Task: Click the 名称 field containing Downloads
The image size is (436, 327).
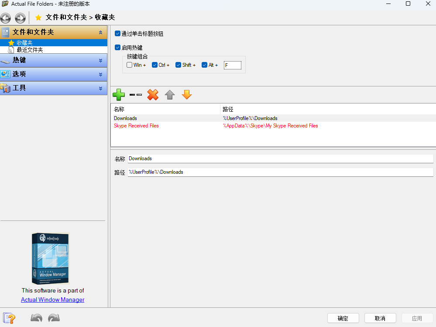Action: 280,159
